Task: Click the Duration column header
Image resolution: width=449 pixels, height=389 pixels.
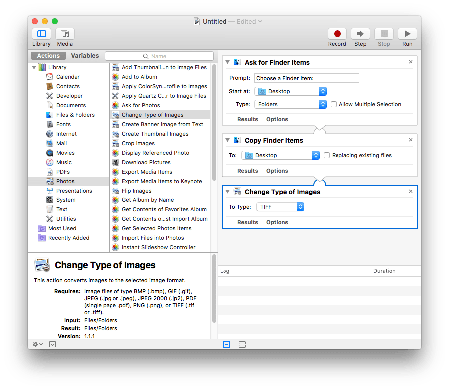Action: point(396,271)
